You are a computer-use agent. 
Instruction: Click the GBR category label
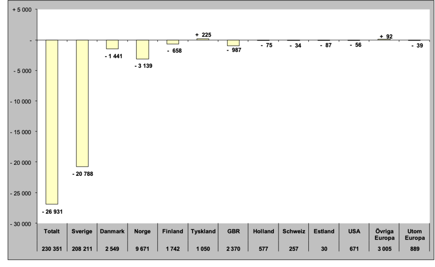(x=233, y=232)
